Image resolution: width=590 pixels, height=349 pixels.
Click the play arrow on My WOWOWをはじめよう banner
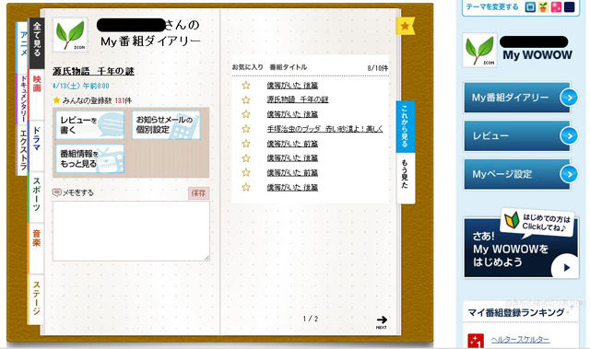tap(564, 267)
